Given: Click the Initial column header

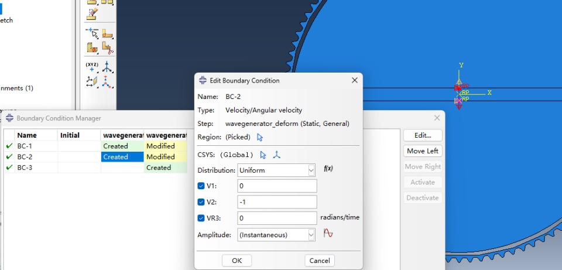Looking at the screenshot, I should [x=79, y=135].
